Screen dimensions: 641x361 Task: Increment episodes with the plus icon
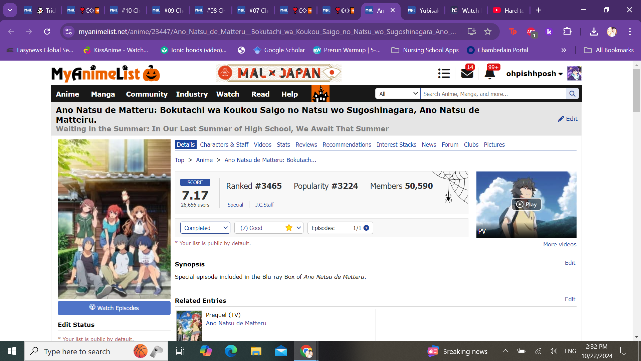(x=366, y=228)
